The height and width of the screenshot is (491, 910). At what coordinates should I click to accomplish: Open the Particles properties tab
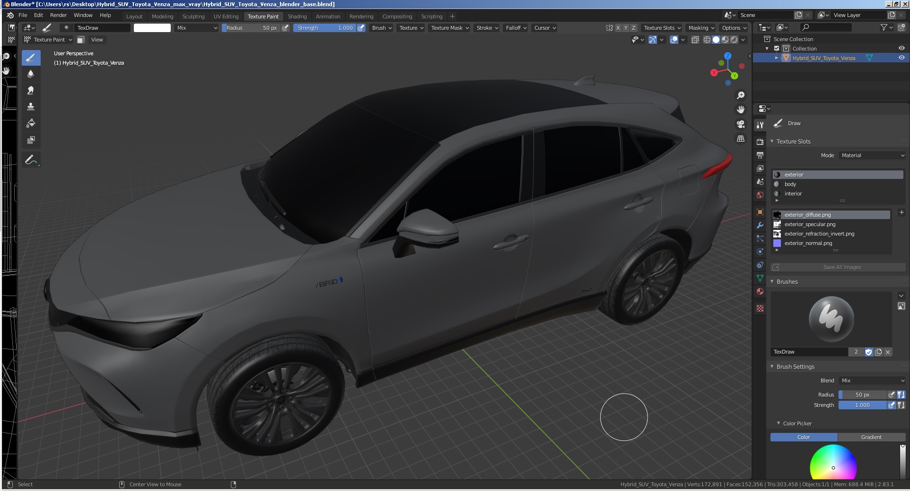coord(760,238)
